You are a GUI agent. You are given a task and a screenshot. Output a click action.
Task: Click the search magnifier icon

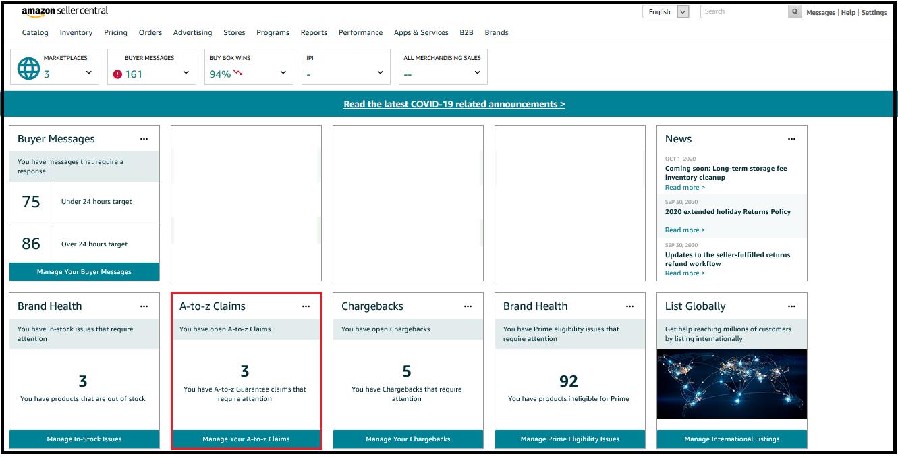[x=795, y=11]
